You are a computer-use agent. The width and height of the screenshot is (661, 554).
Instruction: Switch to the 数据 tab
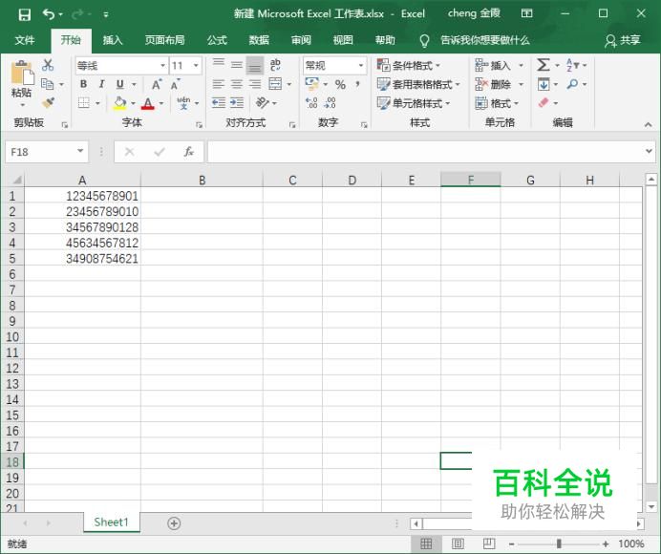click(x=259, y=40)
